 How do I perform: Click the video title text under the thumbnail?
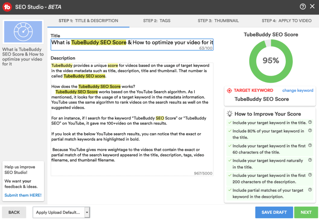(23, 57)
